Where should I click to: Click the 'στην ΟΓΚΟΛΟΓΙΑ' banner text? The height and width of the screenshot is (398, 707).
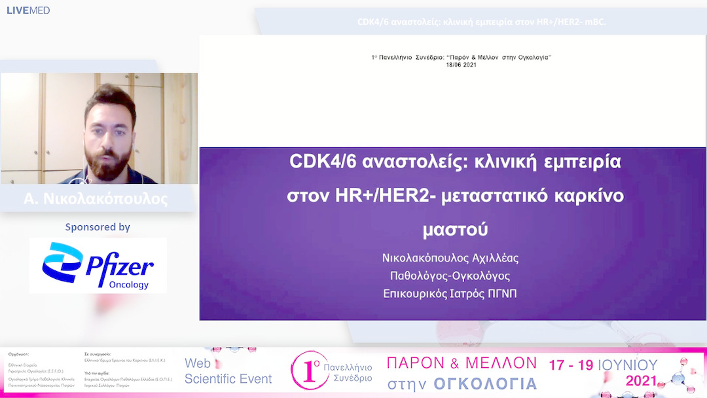(462, 384)
